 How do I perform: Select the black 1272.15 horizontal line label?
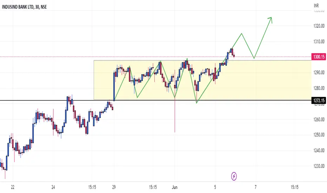point(319,101)
